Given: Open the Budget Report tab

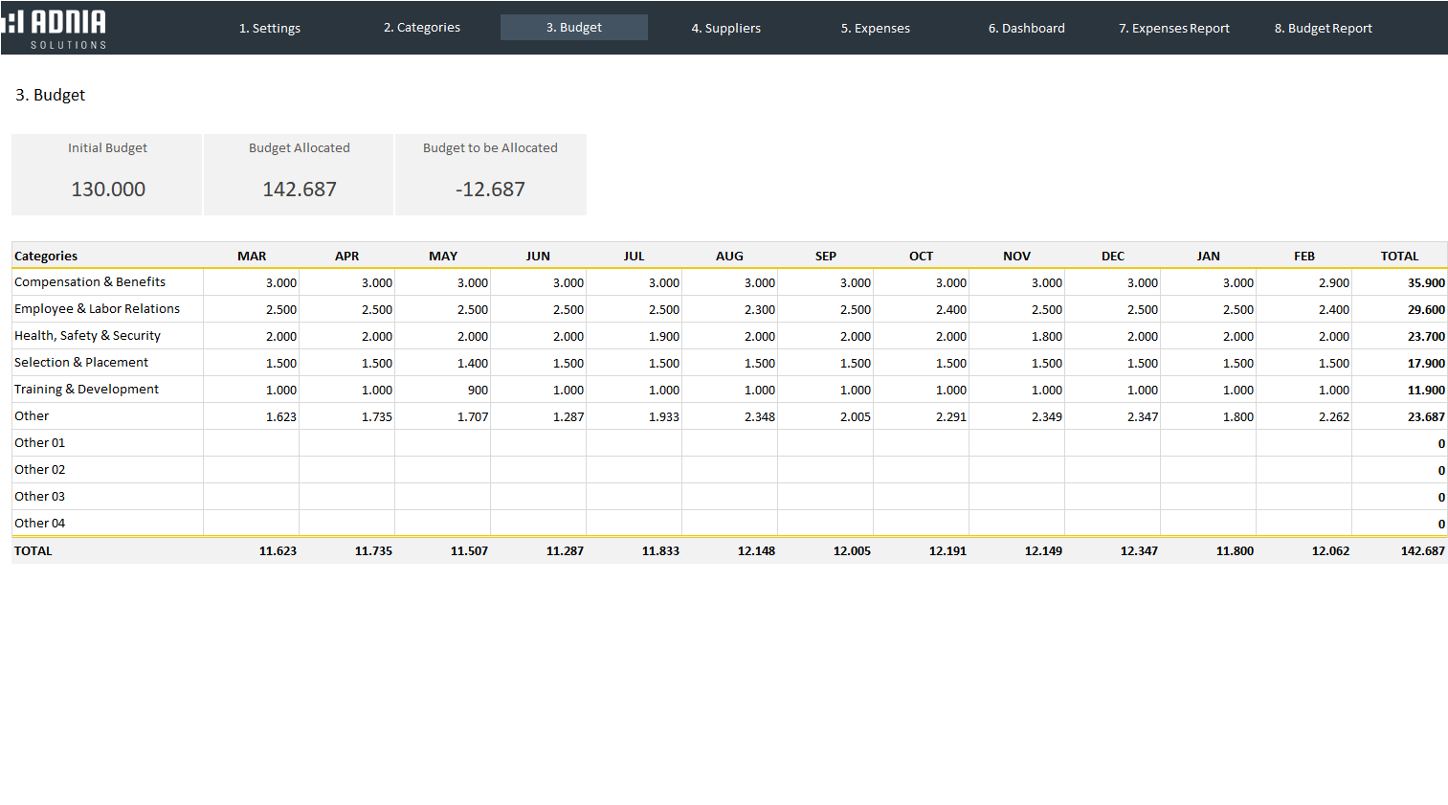Looking at the screenshot, I should (x=1323, y=28).
